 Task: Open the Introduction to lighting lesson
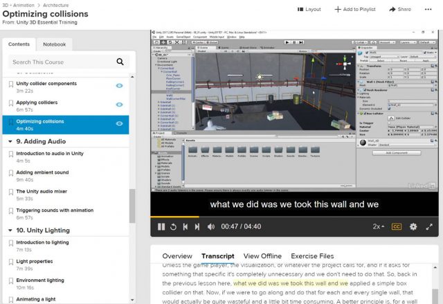(x=42, y=242)
